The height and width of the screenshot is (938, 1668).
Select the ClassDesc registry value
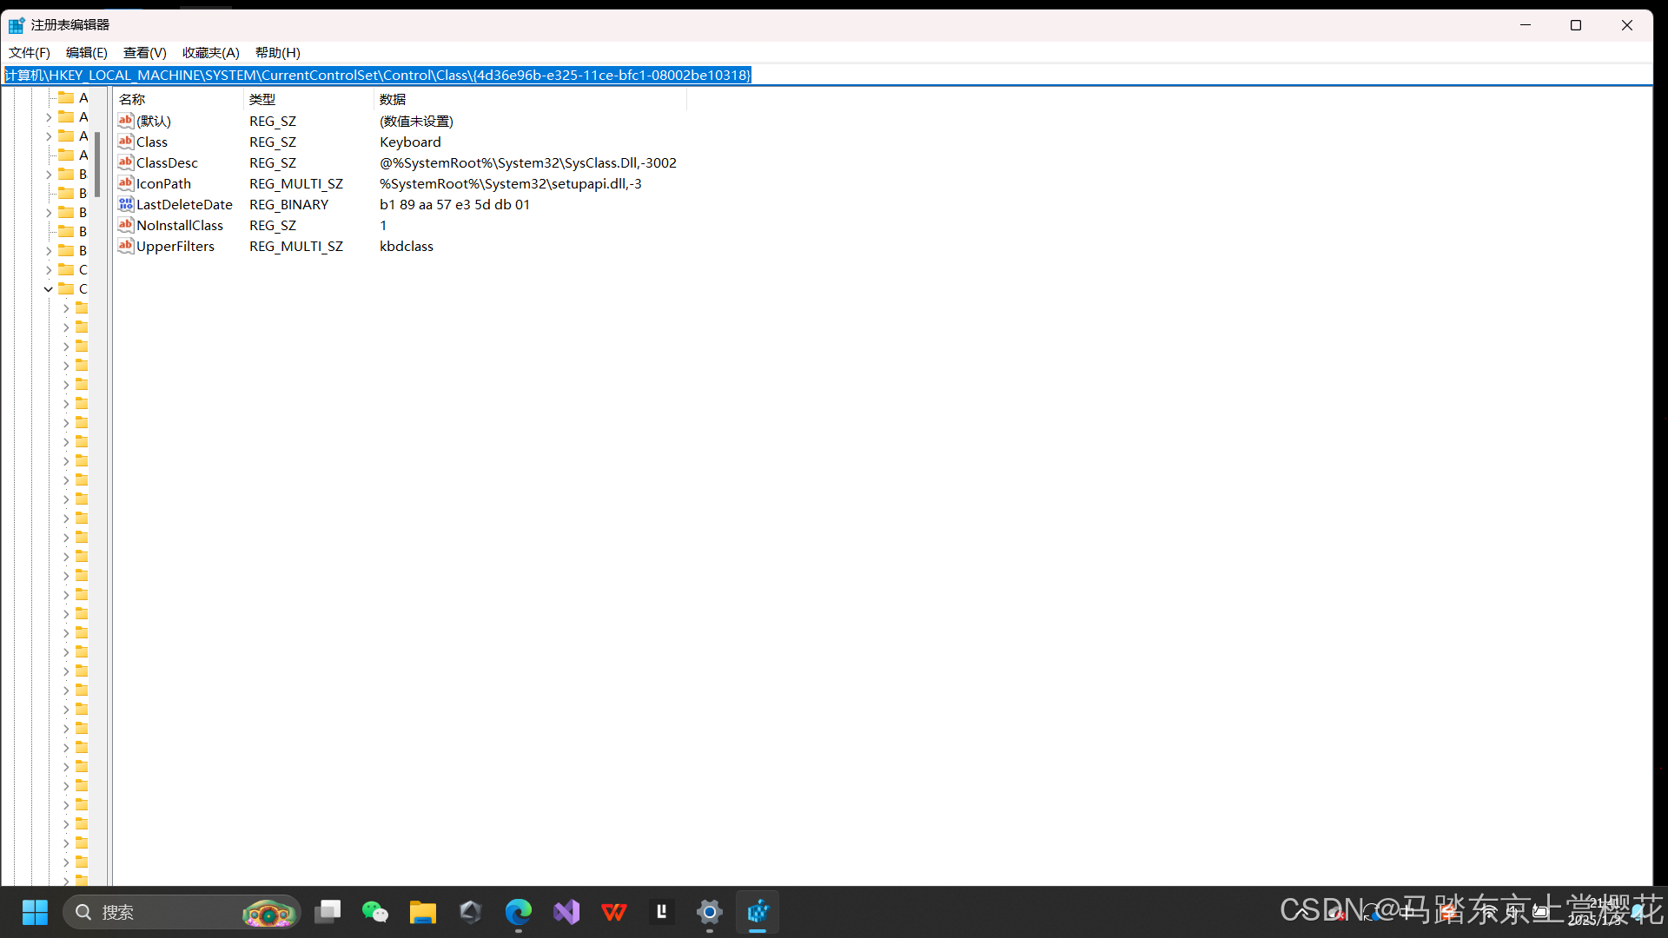(167, 162)
